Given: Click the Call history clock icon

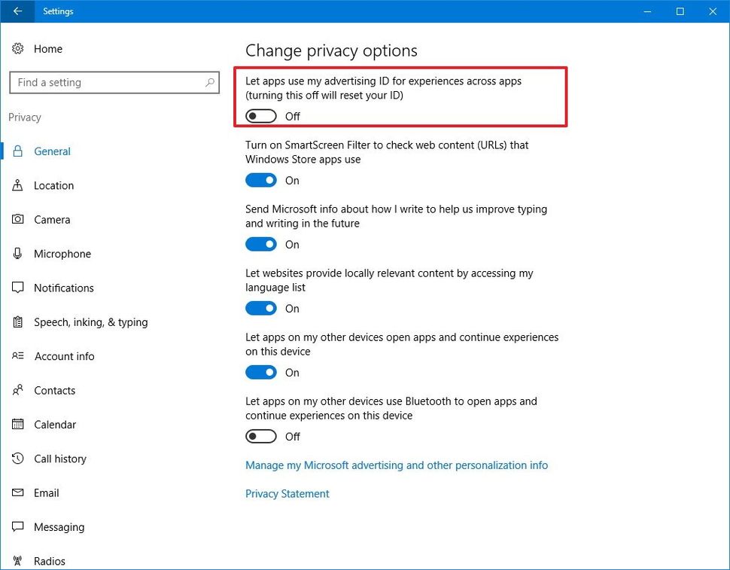Looking at the screenshot, I should click(17, 459).
